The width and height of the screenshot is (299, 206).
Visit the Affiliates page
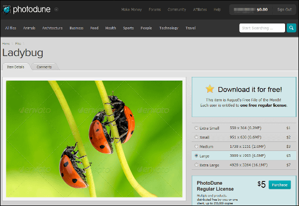200,10
